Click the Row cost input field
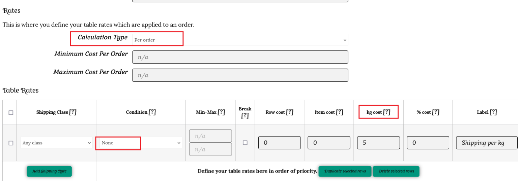 (279, 143)
